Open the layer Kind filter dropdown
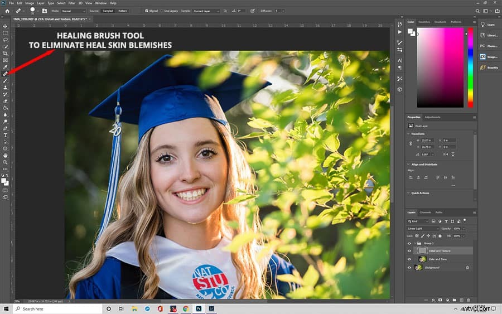 [x=418, y=221]
